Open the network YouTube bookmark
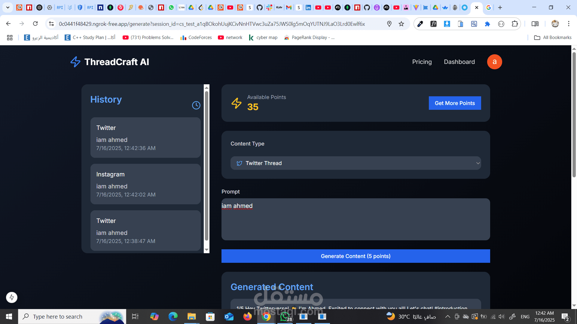 230,37
